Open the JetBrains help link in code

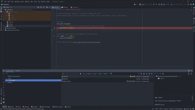coord(87,42)
